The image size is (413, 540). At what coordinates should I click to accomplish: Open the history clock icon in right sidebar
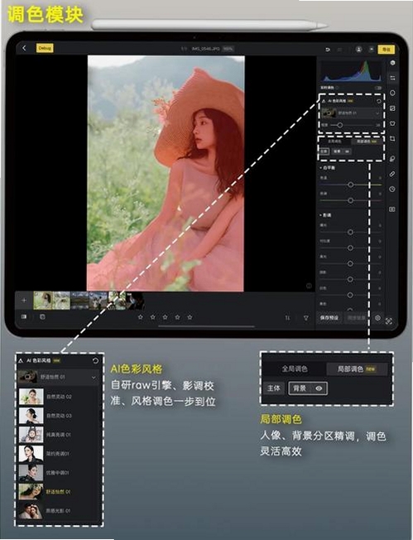tap(392, 189)
